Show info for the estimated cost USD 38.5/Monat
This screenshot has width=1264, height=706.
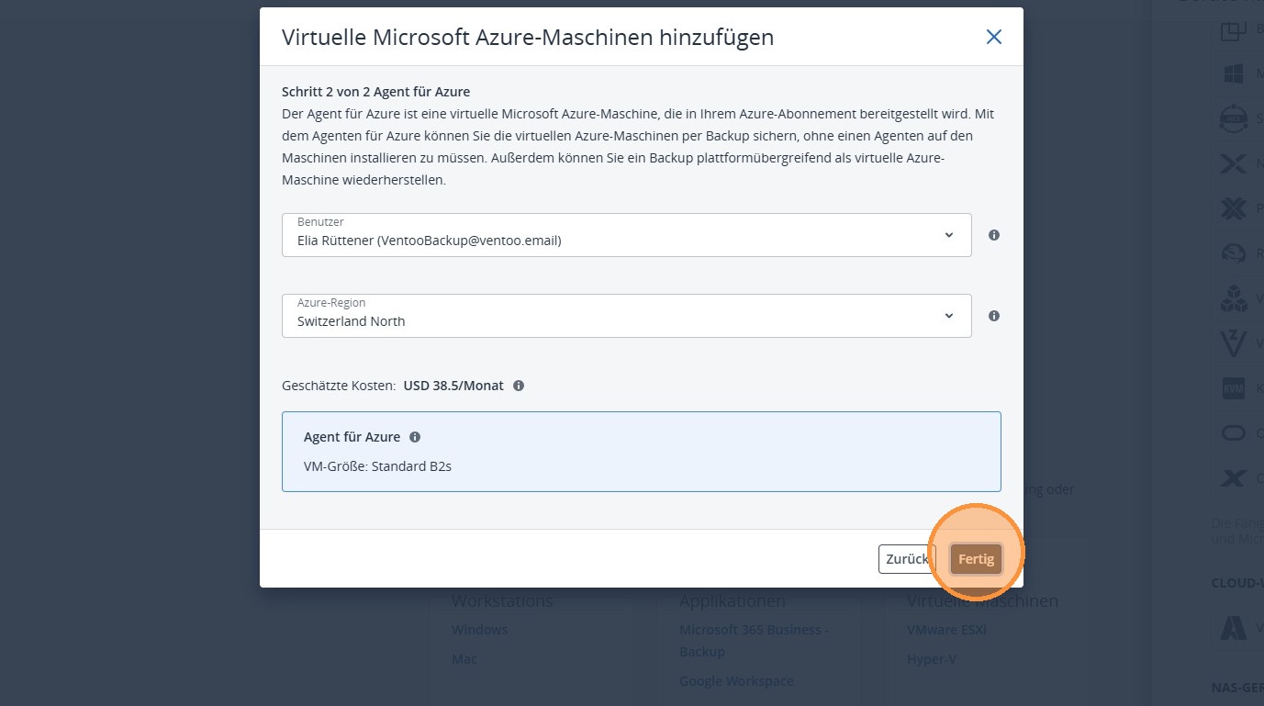519,386
